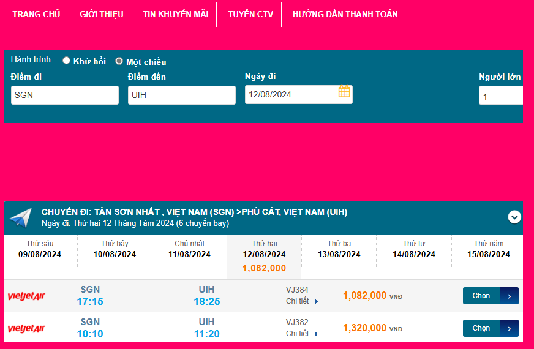Viewport: 534px width, 349px height.
Task: Click arrow icon on VJ384 Chọn button
Action: click(510, 296)
